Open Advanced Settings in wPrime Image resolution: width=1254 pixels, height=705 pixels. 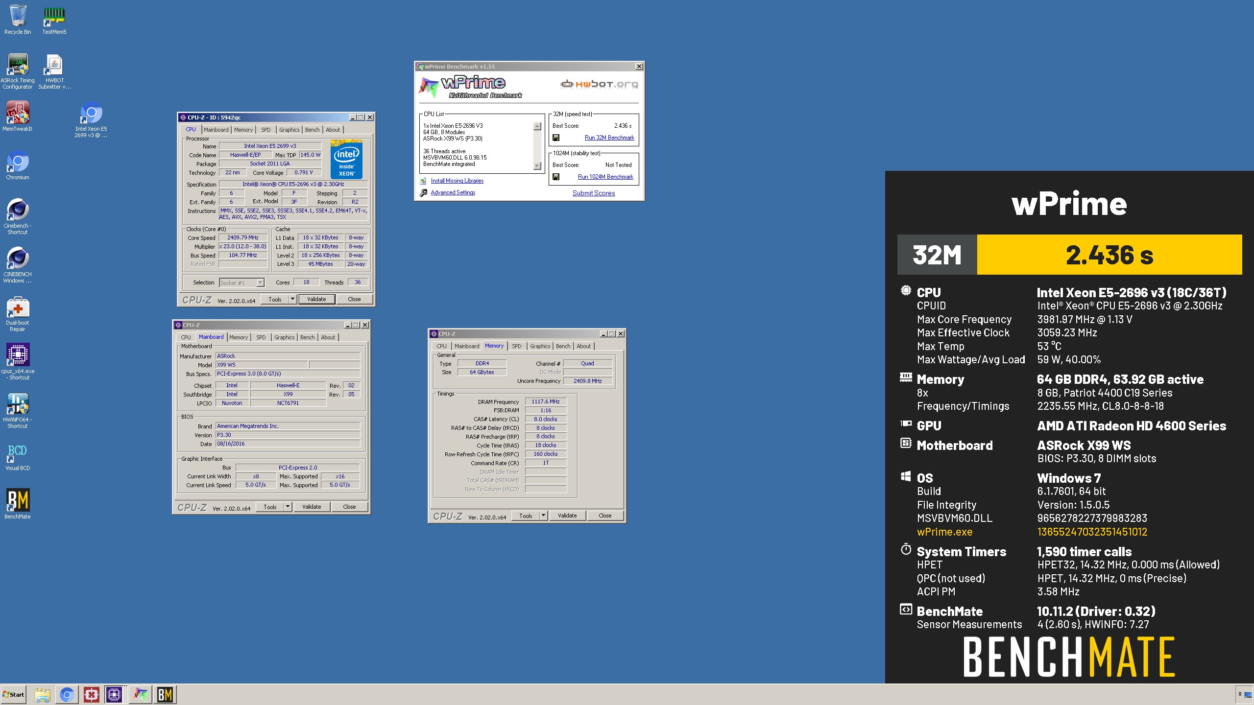453,192
